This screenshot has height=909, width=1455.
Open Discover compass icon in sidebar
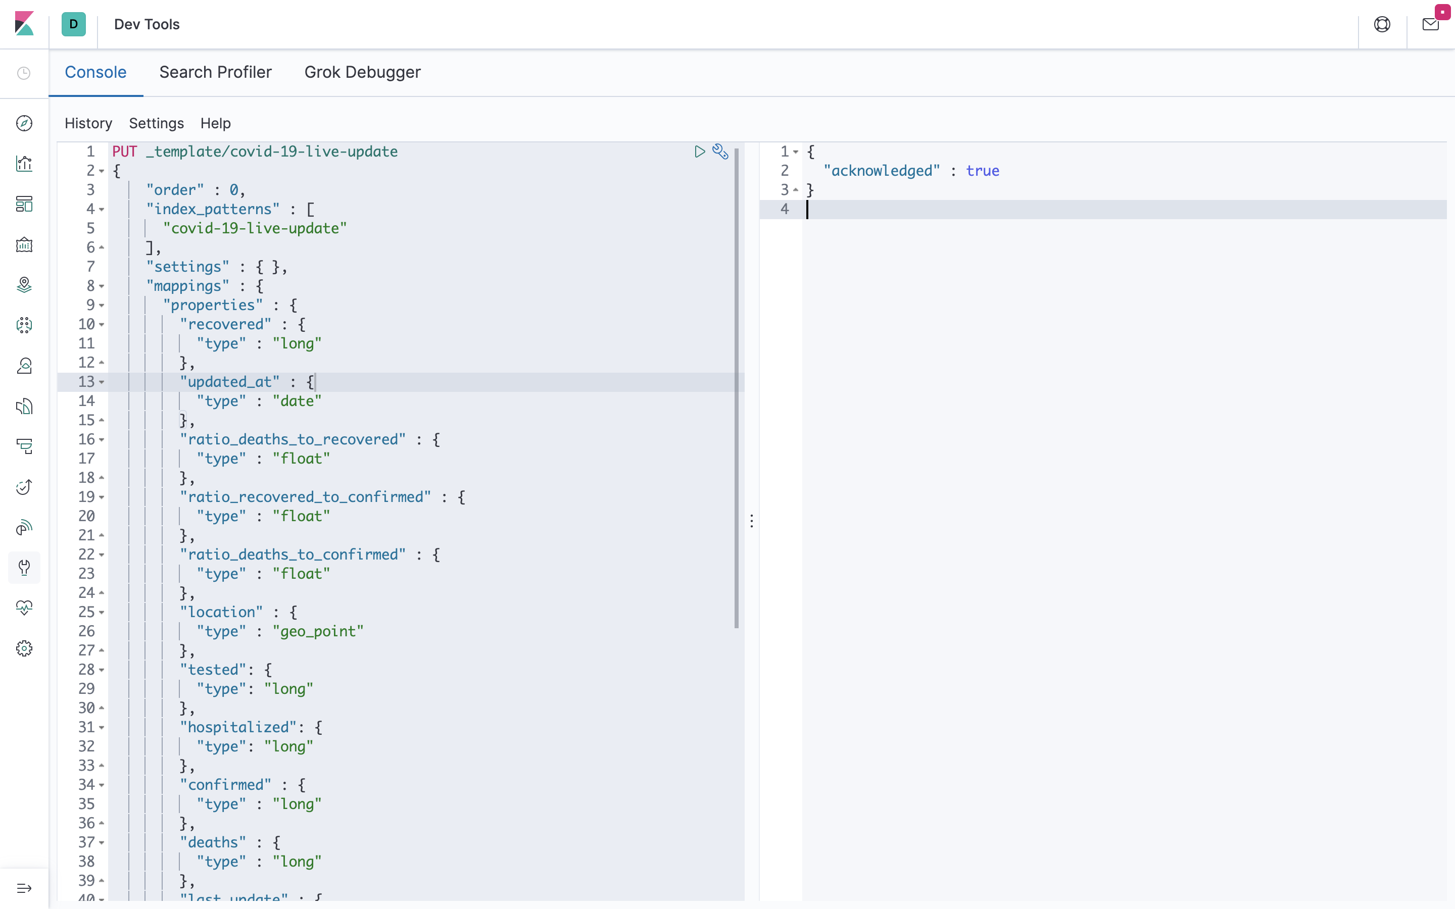click(24, 123)
